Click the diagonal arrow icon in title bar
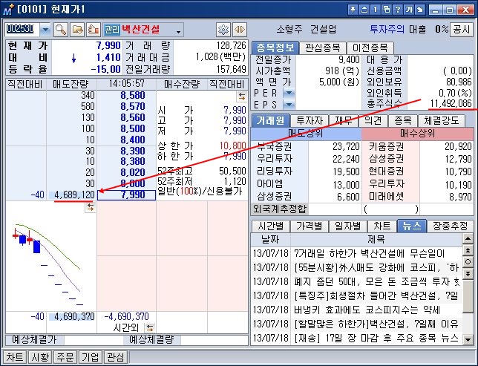This screenshot has height=366, width=478. (420, 10)
